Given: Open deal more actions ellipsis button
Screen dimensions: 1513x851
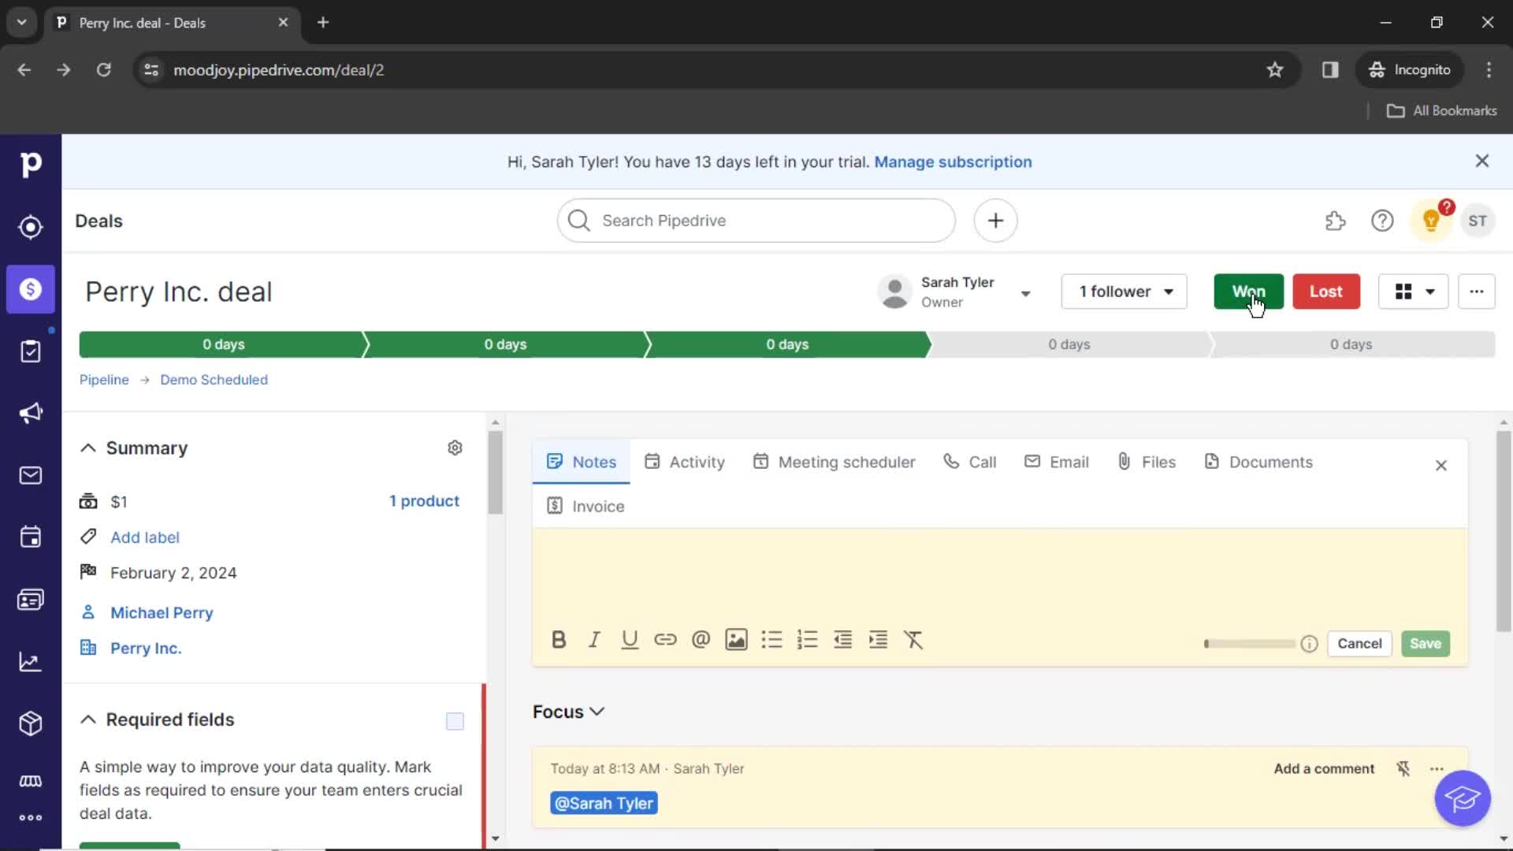Looking at the screenshot, I should tap(1477, 292).
